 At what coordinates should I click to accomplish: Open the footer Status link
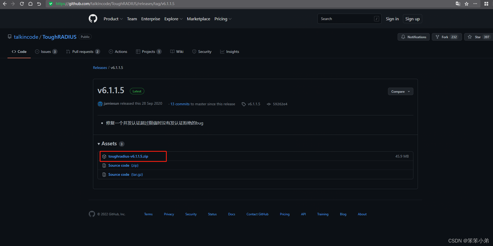(212, 214)
